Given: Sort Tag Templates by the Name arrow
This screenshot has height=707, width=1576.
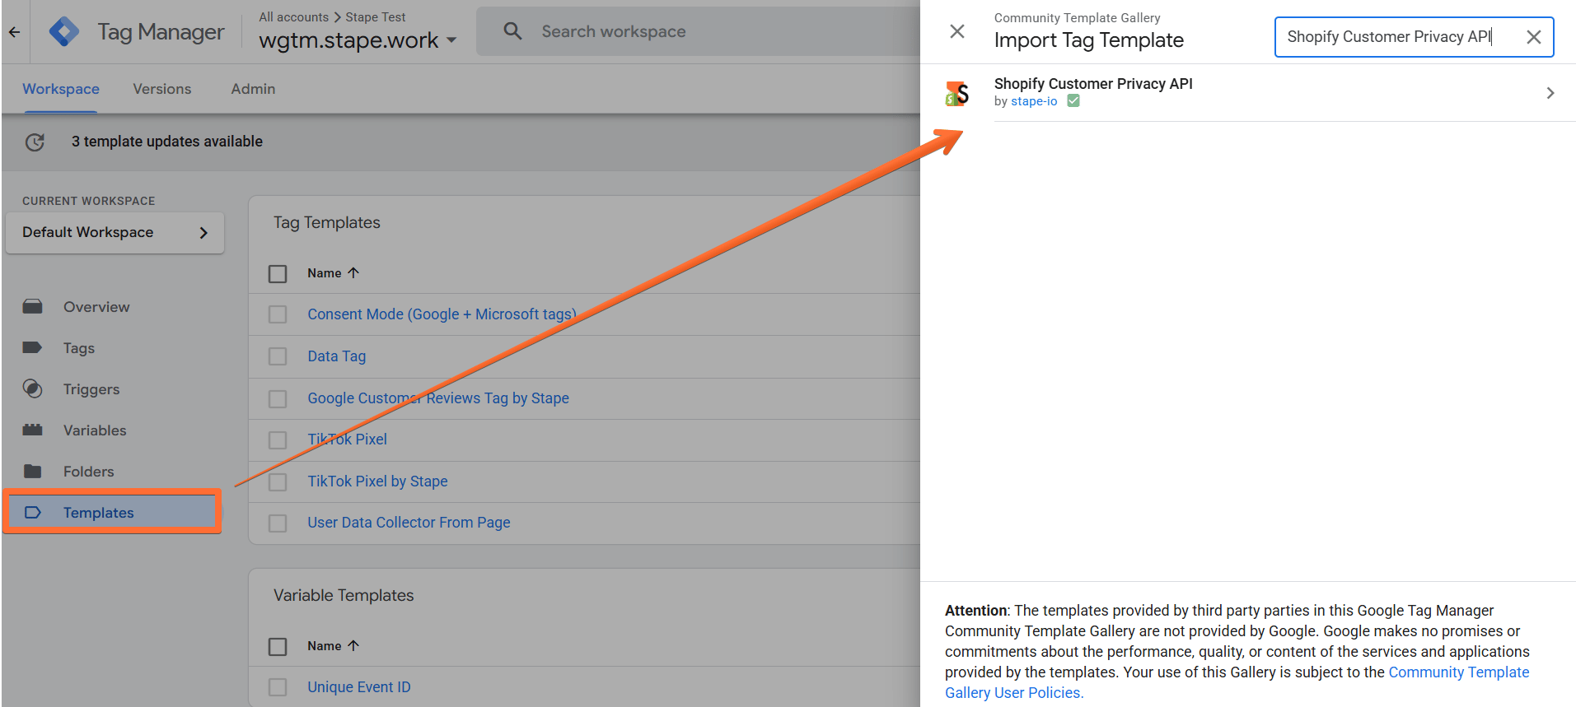Looking at the screenshot, I should click(x=353, y=273).
